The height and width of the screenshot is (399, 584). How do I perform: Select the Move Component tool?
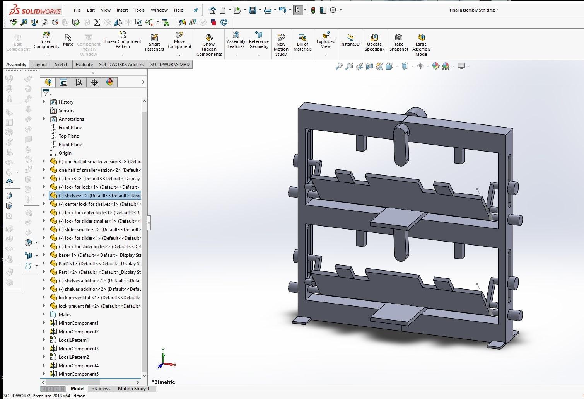tap(179, 41)
